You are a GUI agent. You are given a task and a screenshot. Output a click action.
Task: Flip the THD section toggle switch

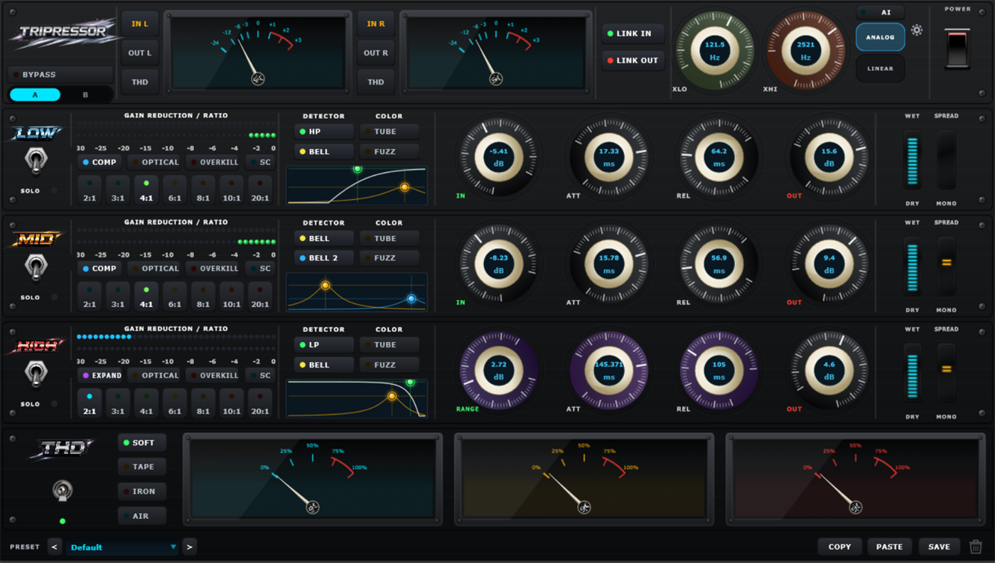62,491
